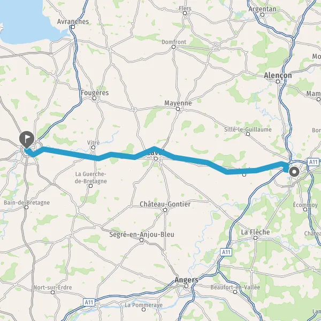This screenshot has width=321, height=321.
Task: Click the Château-Gontier town marker
Action: (165, 210)
